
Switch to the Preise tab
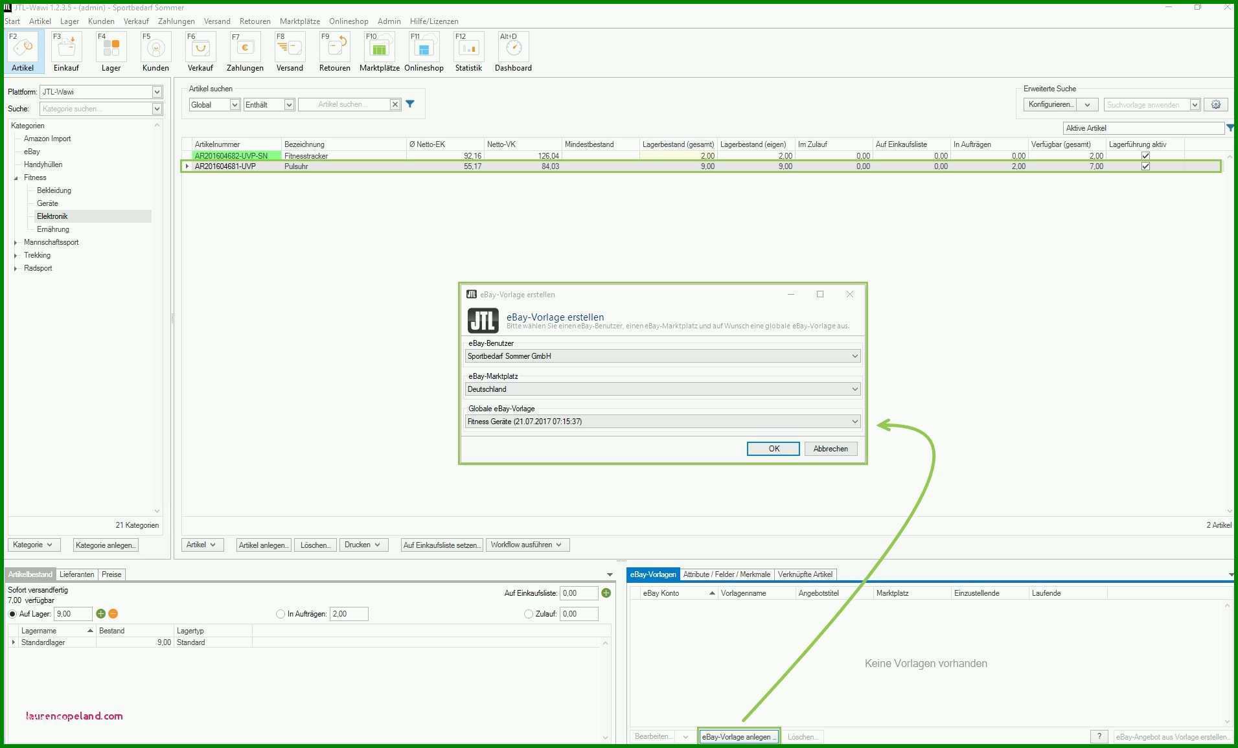tap(111, 574)
